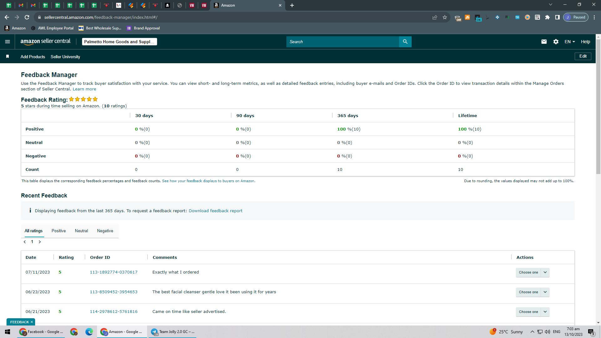Share this page icon in address bar

point(435,17)
